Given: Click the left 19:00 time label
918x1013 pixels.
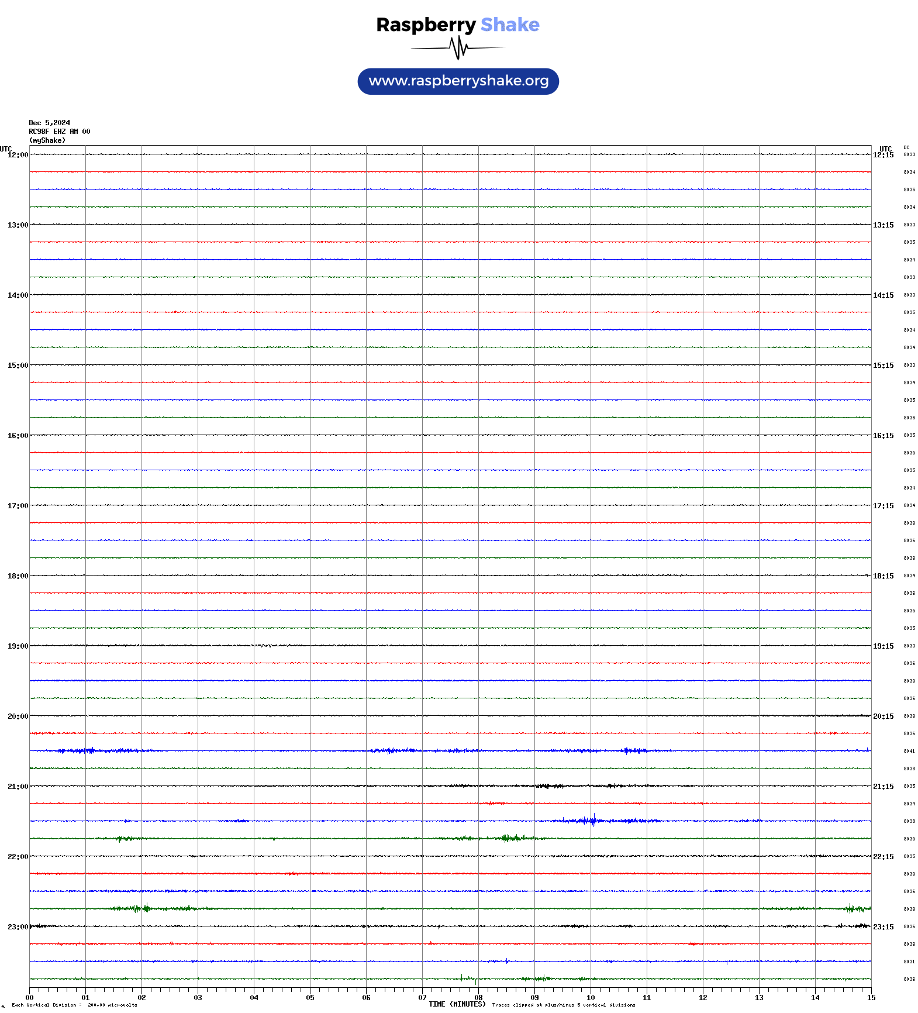Looking at the screenshot, I should [18, 646].
